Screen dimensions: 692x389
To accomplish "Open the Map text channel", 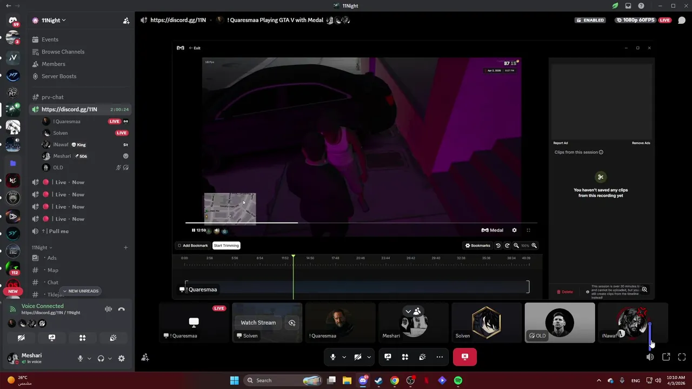I will (x=81, y=270).
